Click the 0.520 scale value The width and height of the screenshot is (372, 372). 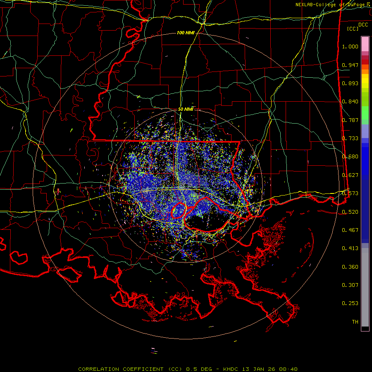tap(350, 212)
